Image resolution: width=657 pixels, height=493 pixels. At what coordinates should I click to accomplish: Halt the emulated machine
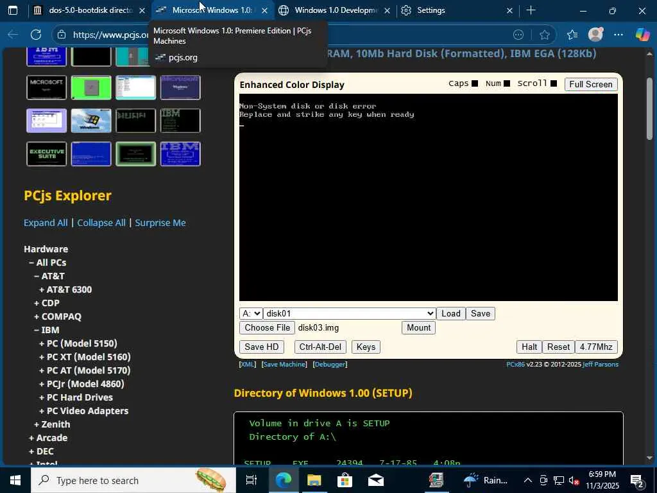pyautogui.click(x=529, y=347)
